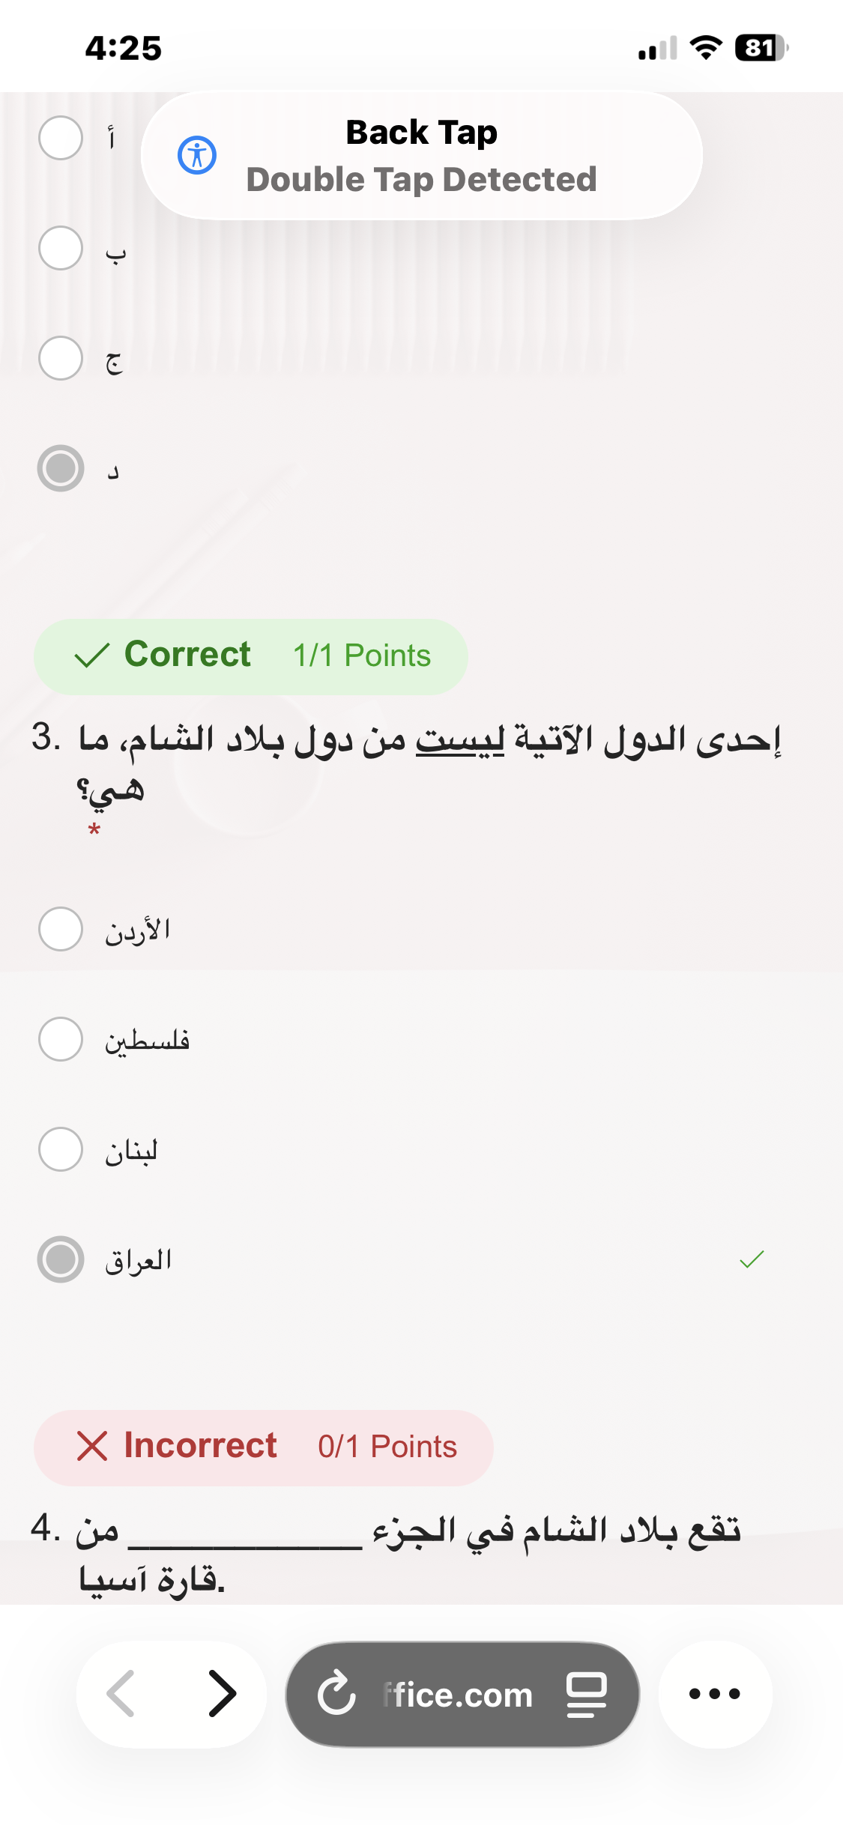
Task: Open the page reader menu icon
Action: [x=586, y=1694]
